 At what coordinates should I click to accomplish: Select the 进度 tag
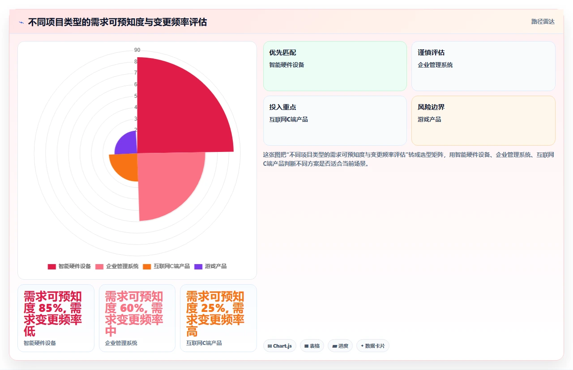point(340,346)
